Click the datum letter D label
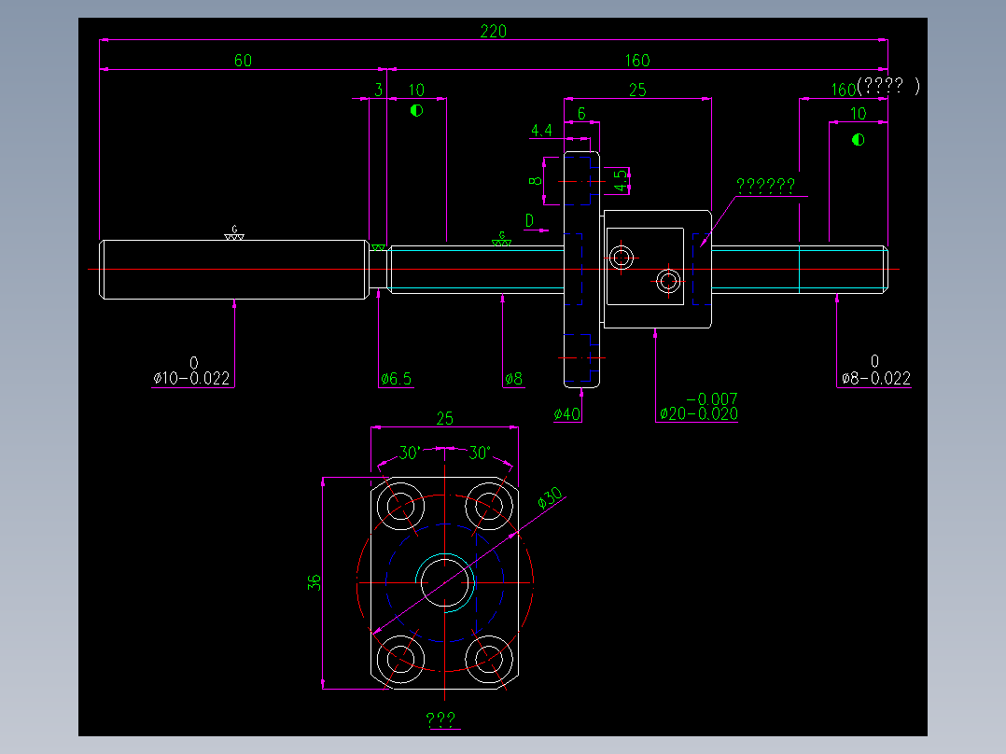The width and height of the screenshot is (1006, 754). [529, 221]
